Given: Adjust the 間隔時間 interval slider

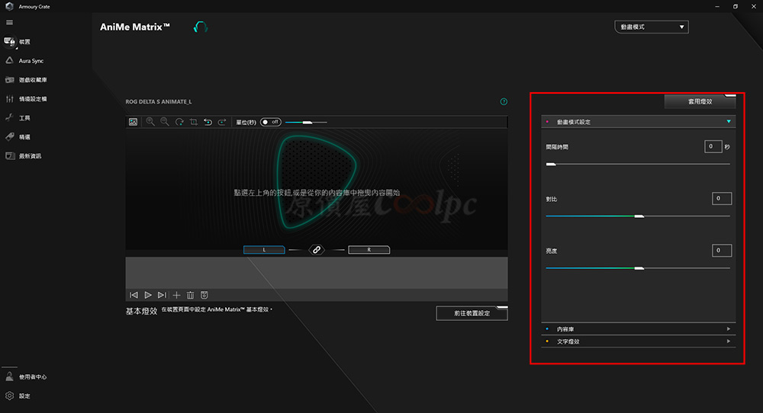Looking at the screenshot, I should [x=638, y=165].
